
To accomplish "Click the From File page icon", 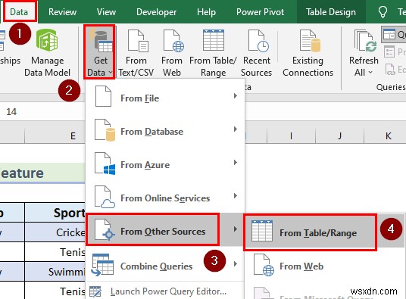I will coord(103,96).
